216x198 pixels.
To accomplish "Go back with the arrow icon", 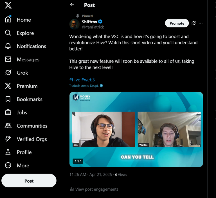I will [x=72, y=5].
